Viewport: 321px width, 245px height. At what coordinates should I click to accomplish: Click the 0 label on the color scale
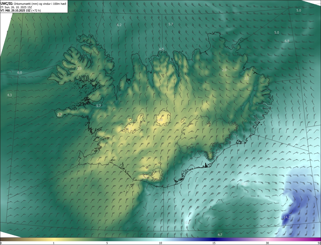click(x=1, y=243)
